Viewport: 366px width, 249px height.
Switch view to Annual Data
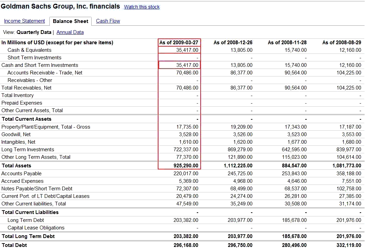70,32
